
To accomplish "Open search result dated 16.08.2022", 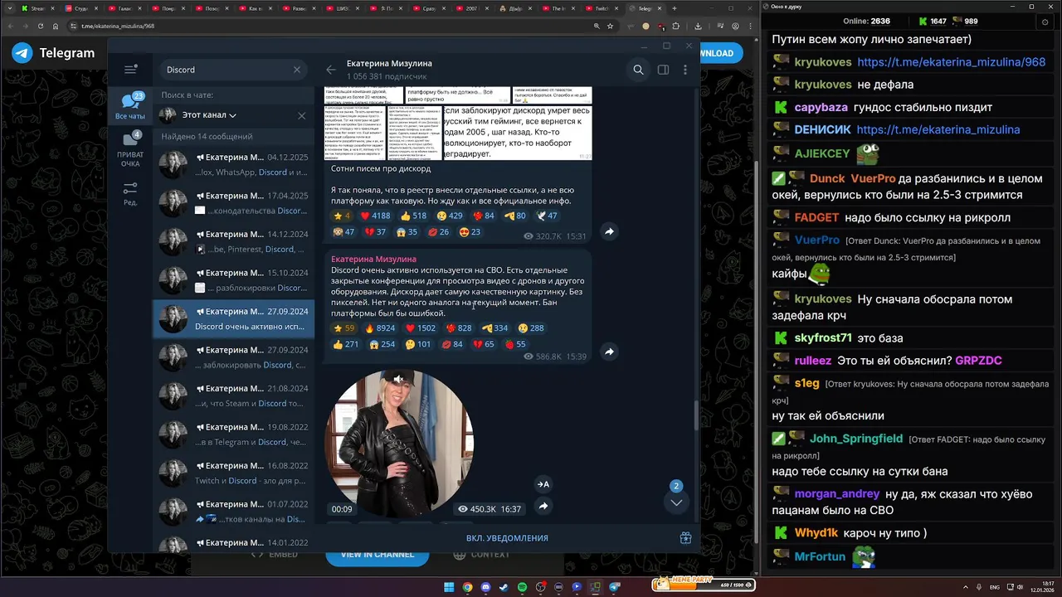I will [x=234, y=473].
